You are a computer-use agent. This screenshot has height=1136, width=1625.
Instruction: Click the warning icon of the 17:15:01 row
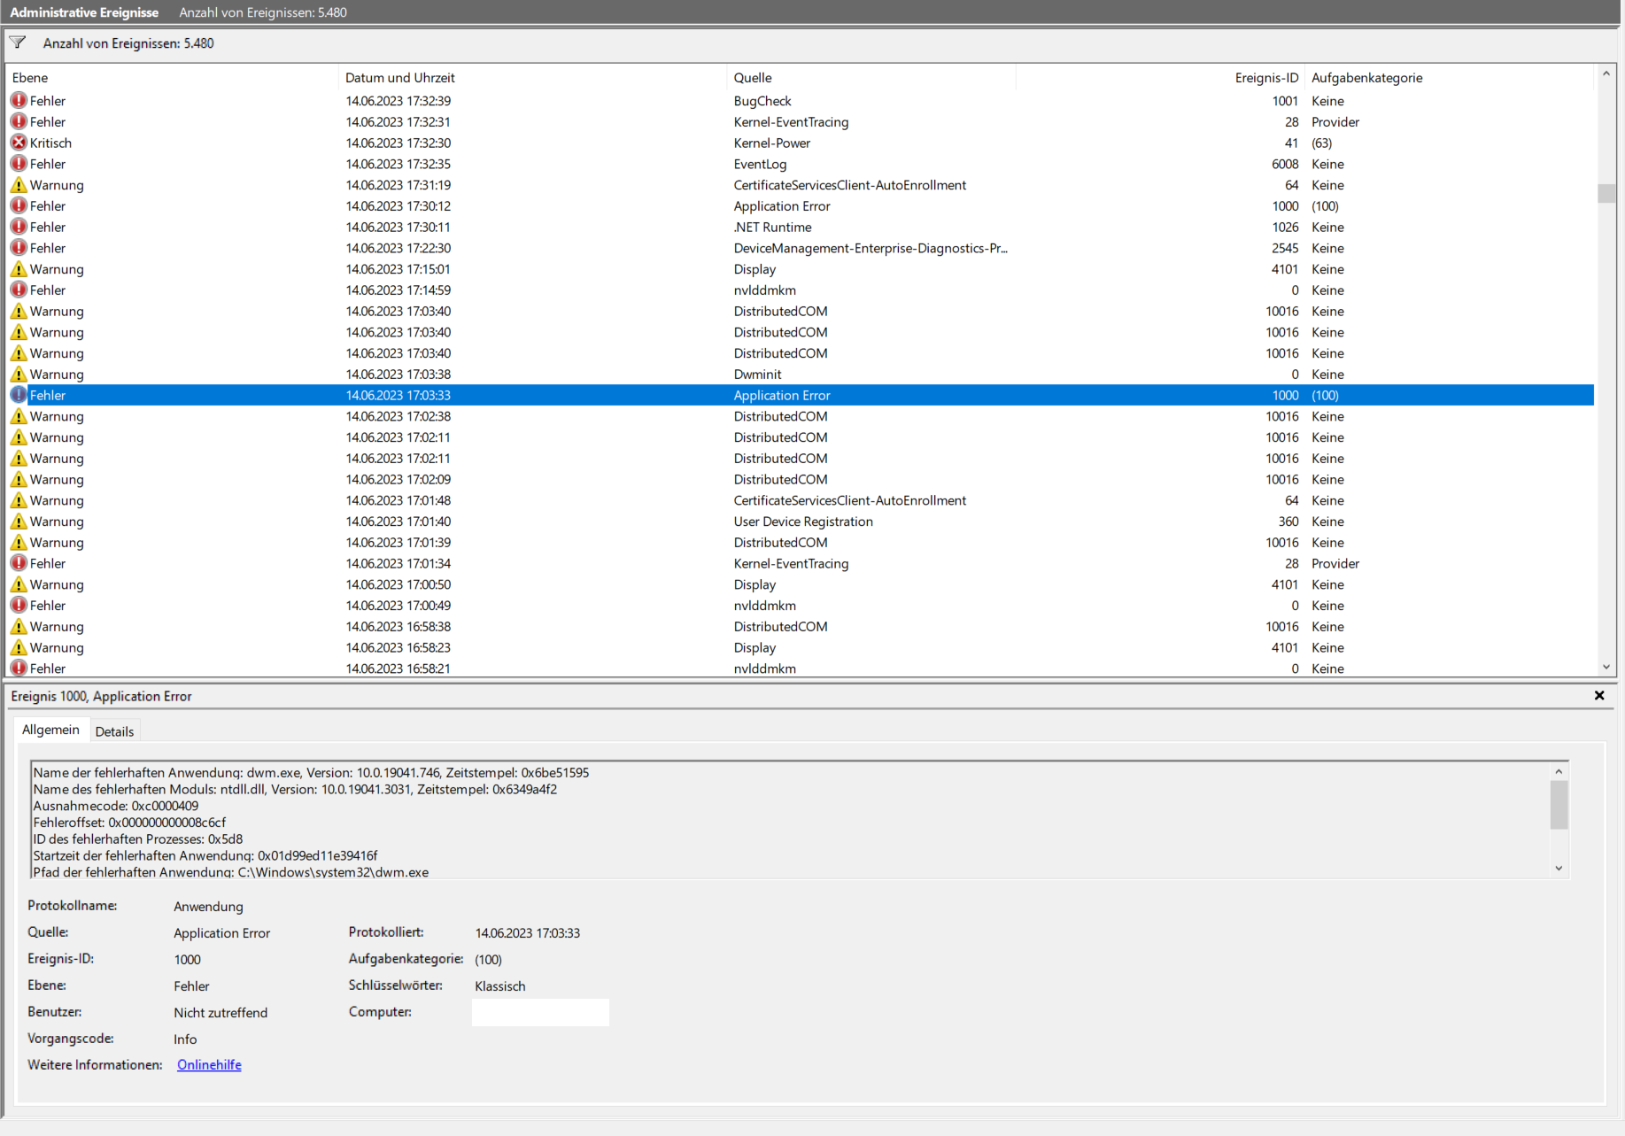[x=19, y=269]
